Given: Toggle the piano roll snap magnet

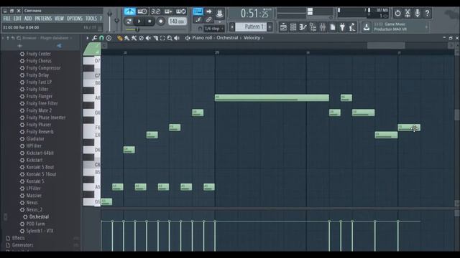Looking at the screenshot, I should pyautogui.click(x=101, y=38).
